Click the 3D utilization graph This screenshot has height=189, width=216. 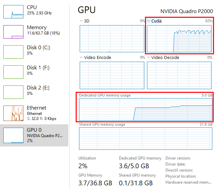tap(112, 39)
